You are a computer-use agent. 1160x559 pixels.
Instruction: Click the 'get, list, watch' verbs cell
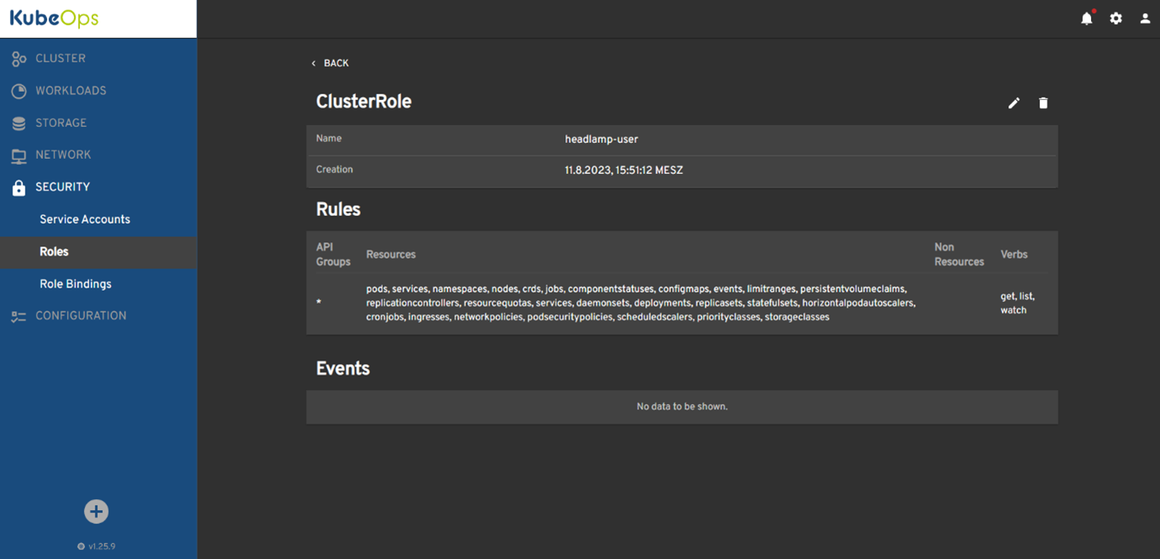pyautogui.click(x=1018, y=303)
